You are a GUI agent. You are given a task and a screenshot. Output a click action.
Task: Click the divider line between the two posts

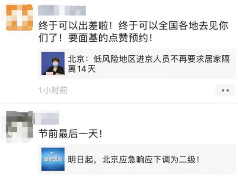(x=119, y=103)
